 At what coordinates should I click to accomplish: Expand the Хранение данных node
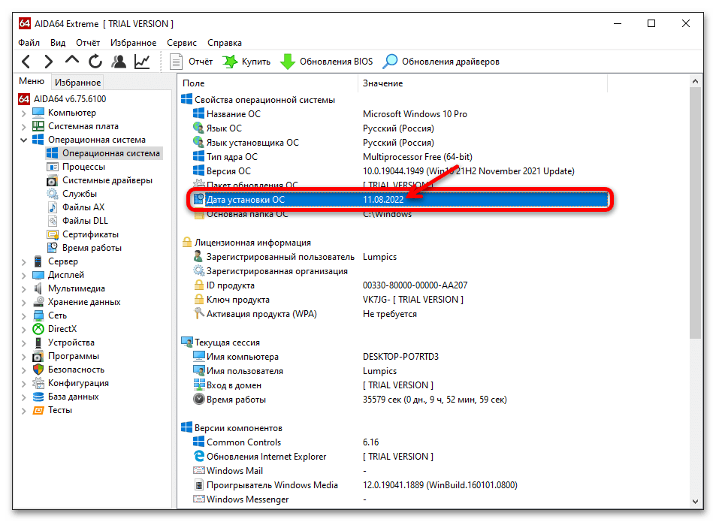(x=24, y=303)
